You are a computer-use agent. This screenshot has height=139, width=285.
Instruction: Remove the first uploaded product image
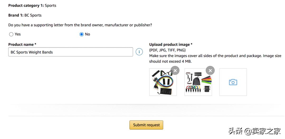point(175,70)
